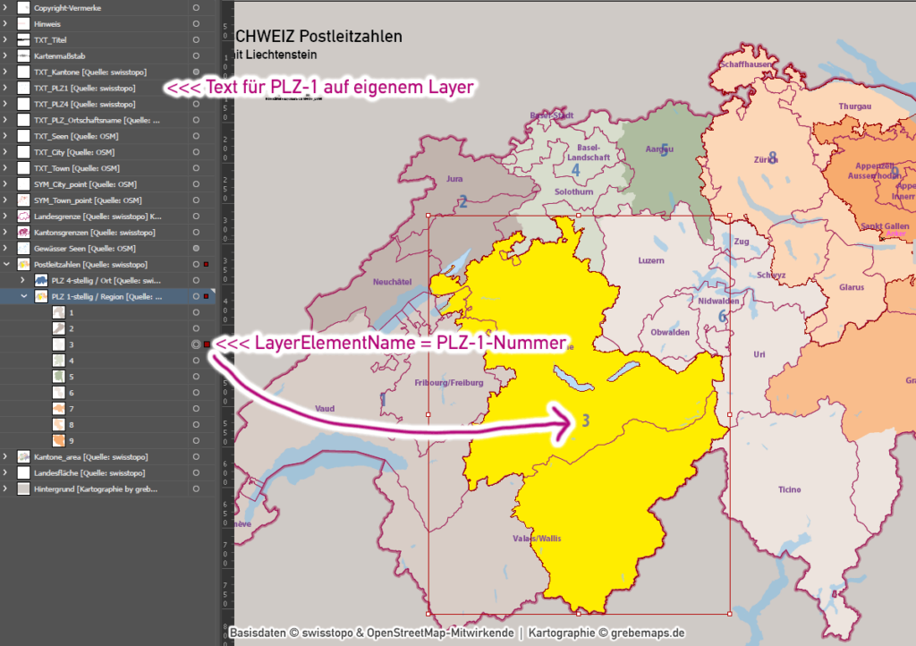This screenshot has height=646, width=916.
Task: Click the target circle of Hintergrund layer
Action: click(198, 489)
